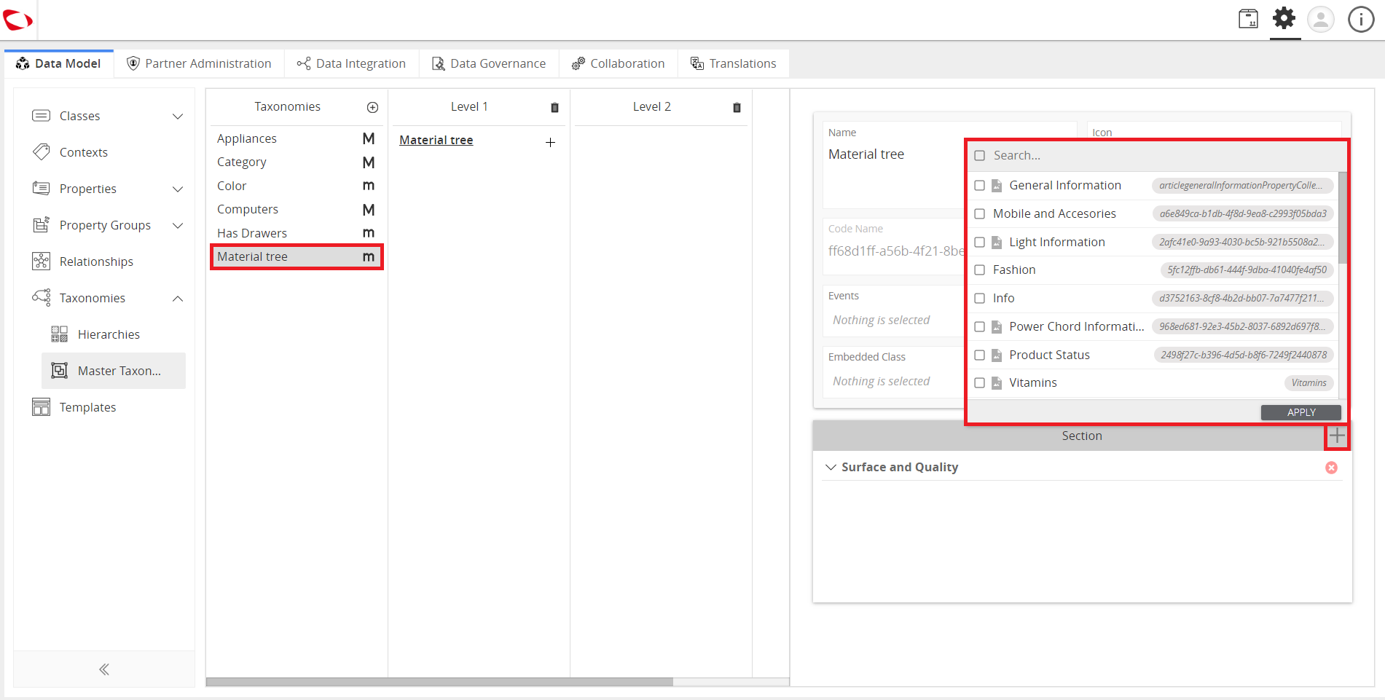Click the APPLY button
Screen dimensions: 1385x700
pos(1300,412)
